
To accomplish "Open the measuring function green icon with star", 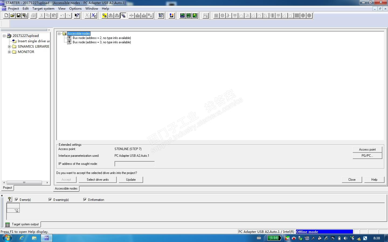I will tap(195, 16).
